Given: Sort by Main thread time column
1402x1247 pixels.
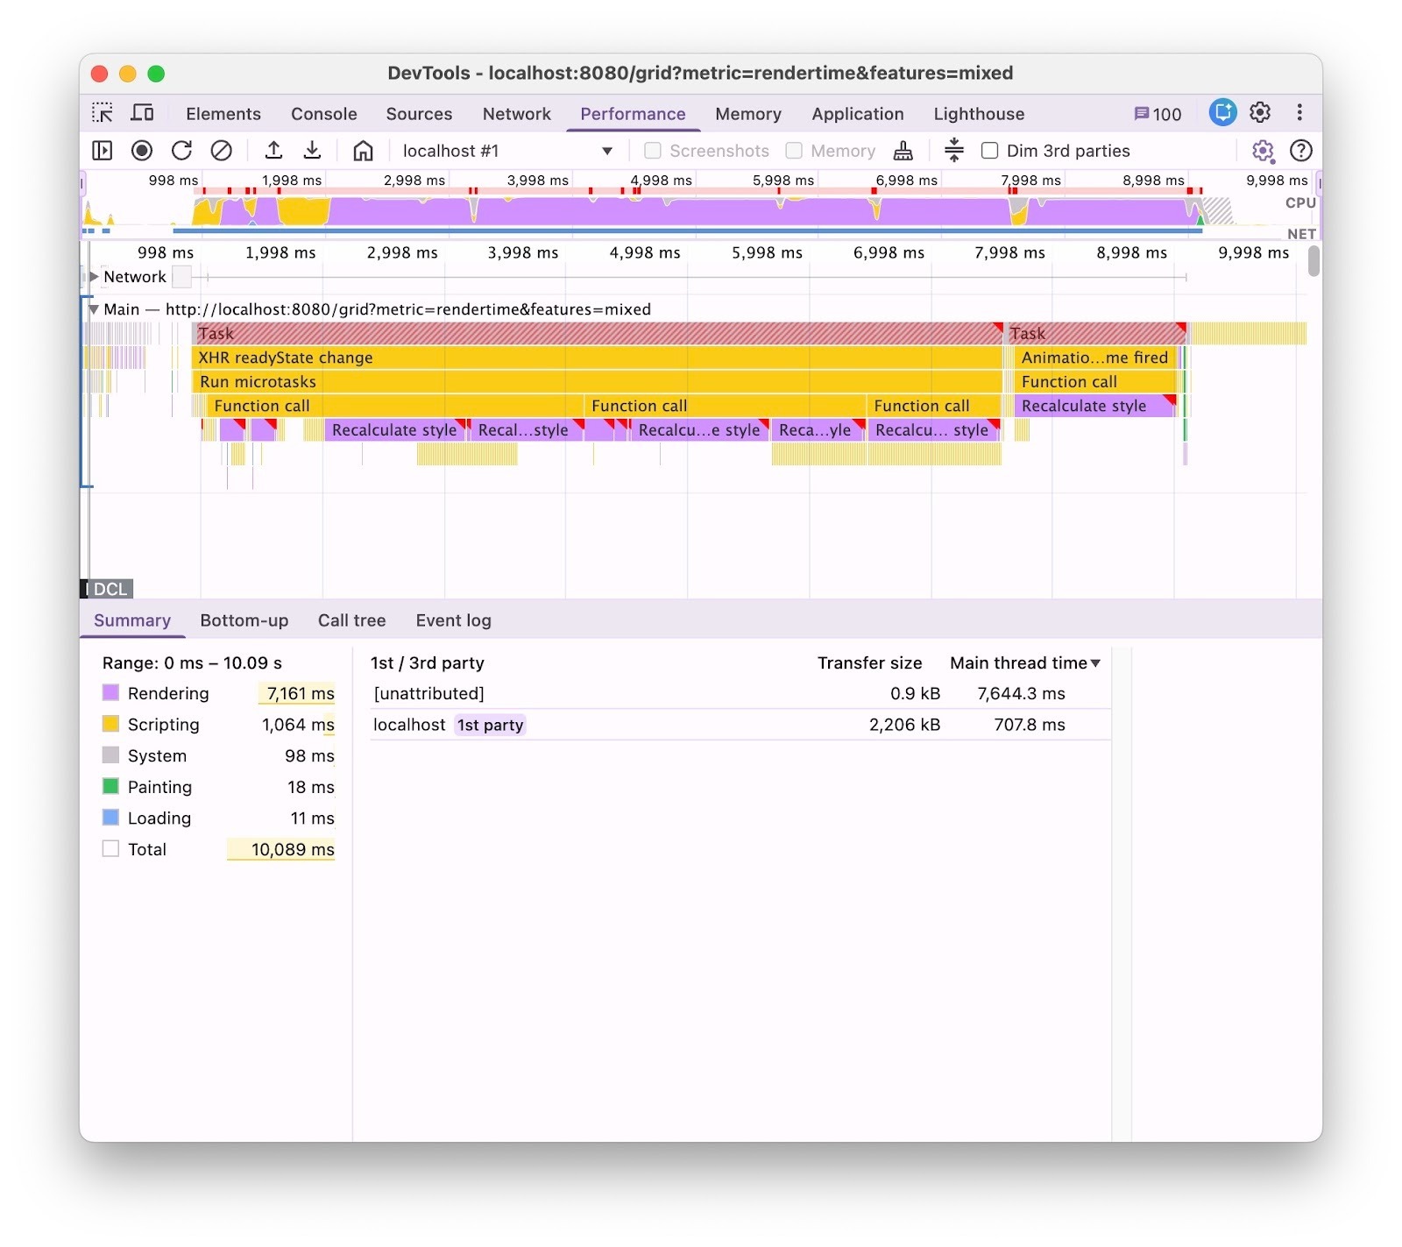Looking at the screenshot, I should pyautogui.click(x=1023, y=663).
